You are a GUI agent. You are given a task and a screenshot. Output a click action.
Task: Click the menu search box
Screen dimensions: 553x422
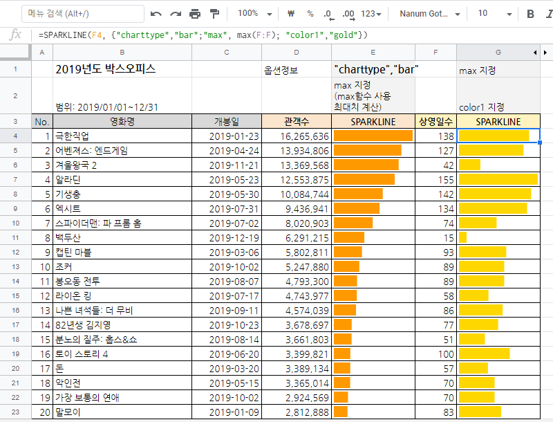(83, 14)
